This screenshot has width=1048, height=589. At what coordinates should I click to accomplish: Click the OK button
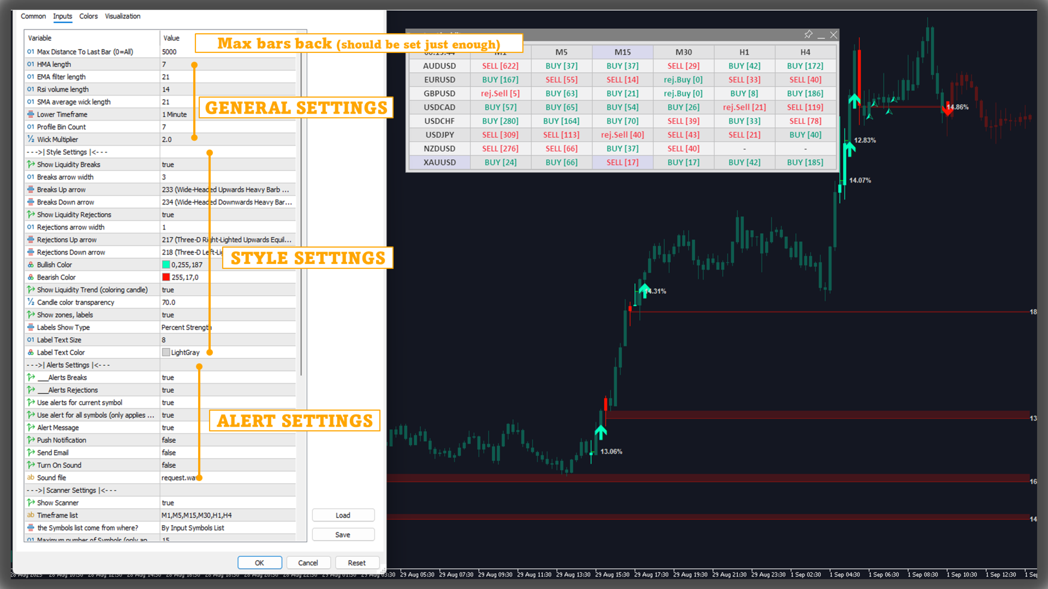[259, 563]
